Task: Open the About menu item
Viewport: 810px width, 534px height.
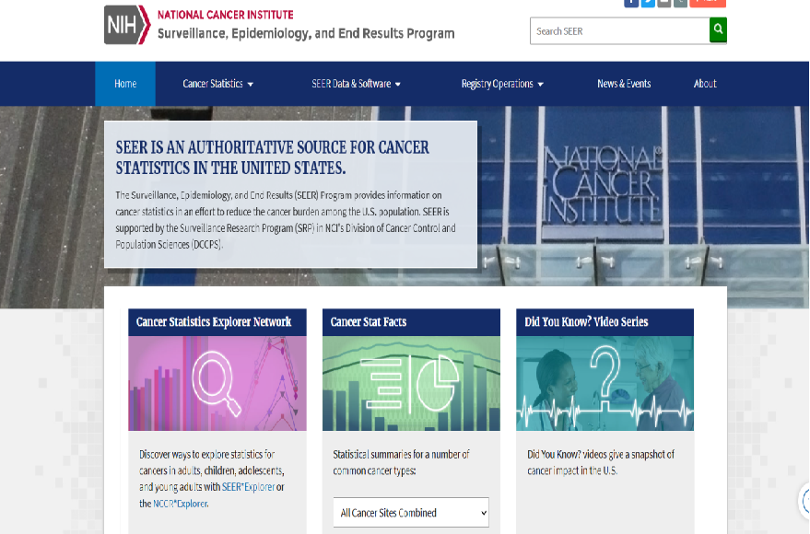Action: point(705,84)
